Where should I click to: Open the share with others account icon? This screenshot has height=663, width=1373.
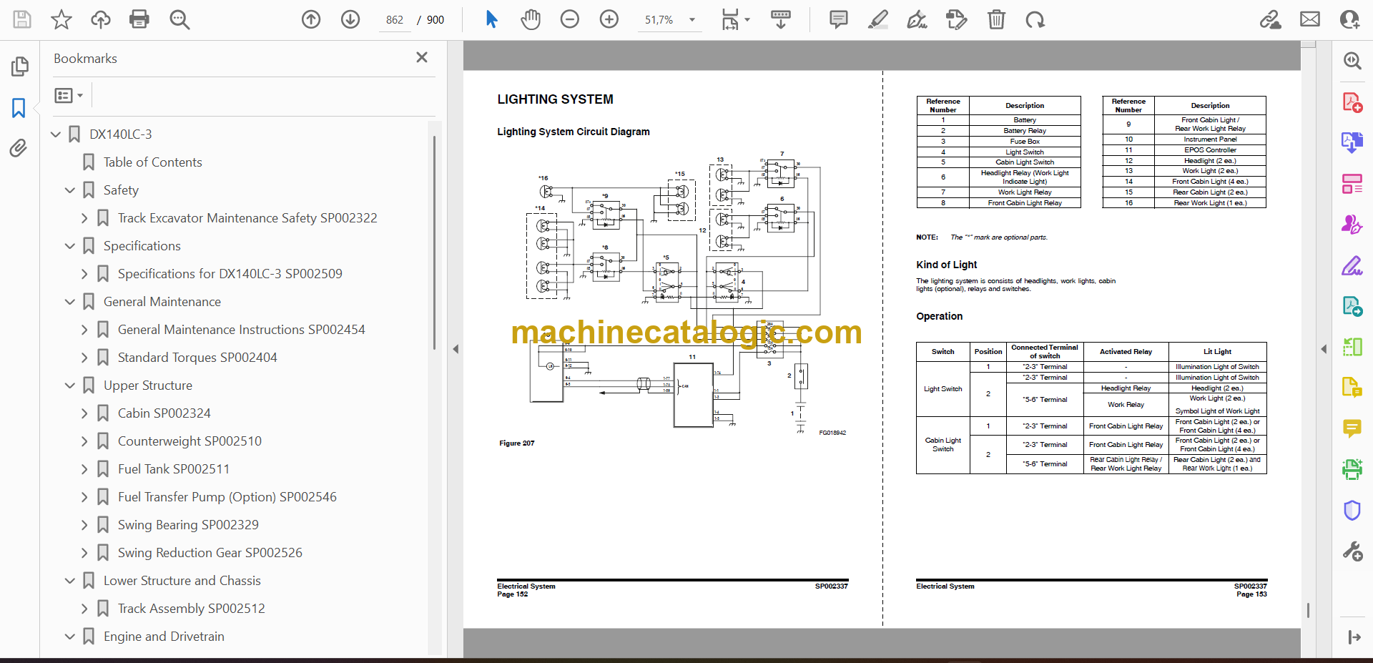pyautogui.click(x=1349, y=19)
